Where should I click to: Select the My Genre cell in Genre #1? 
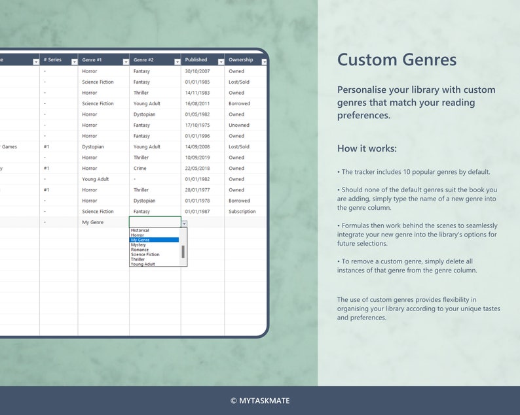[x=103, y=222]
